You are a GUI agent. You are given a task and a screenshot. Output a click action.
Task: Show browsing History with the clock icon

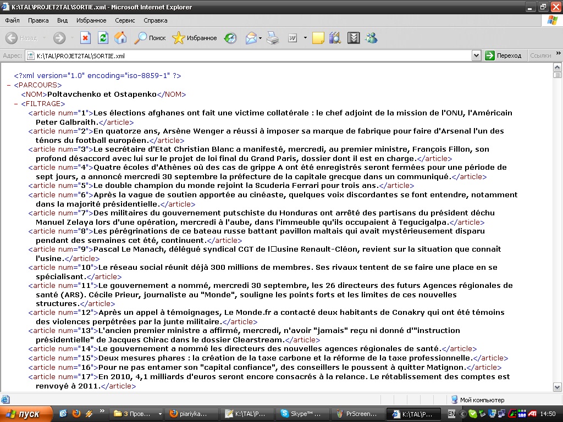coord(230,38)
